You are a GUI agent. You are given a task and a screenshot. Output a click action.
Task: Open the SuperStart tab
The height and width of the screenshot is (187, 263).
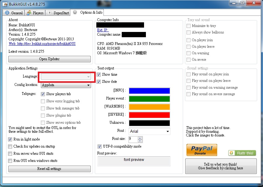click(x=58, y=13)
